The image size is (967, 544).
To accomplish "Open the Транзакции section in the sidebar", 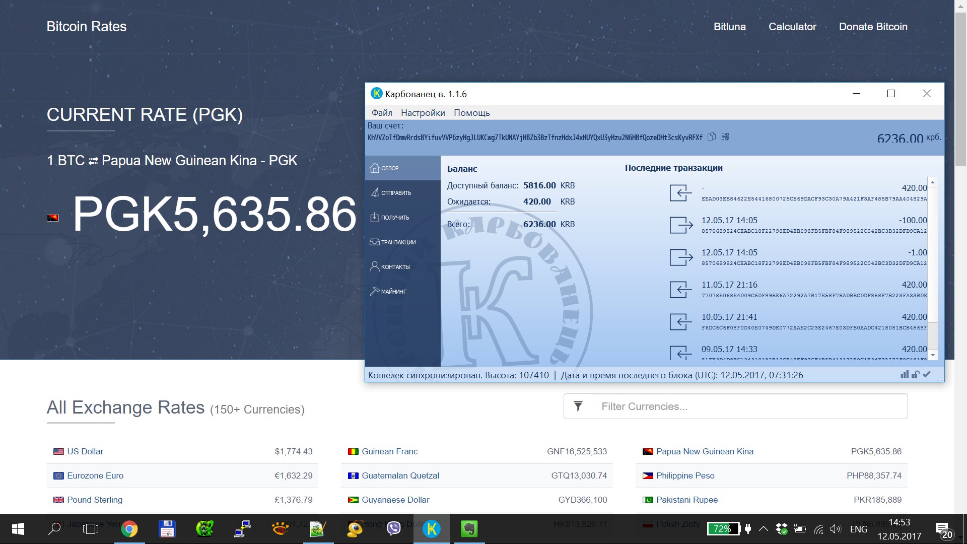I will click(x=403, y=242).
